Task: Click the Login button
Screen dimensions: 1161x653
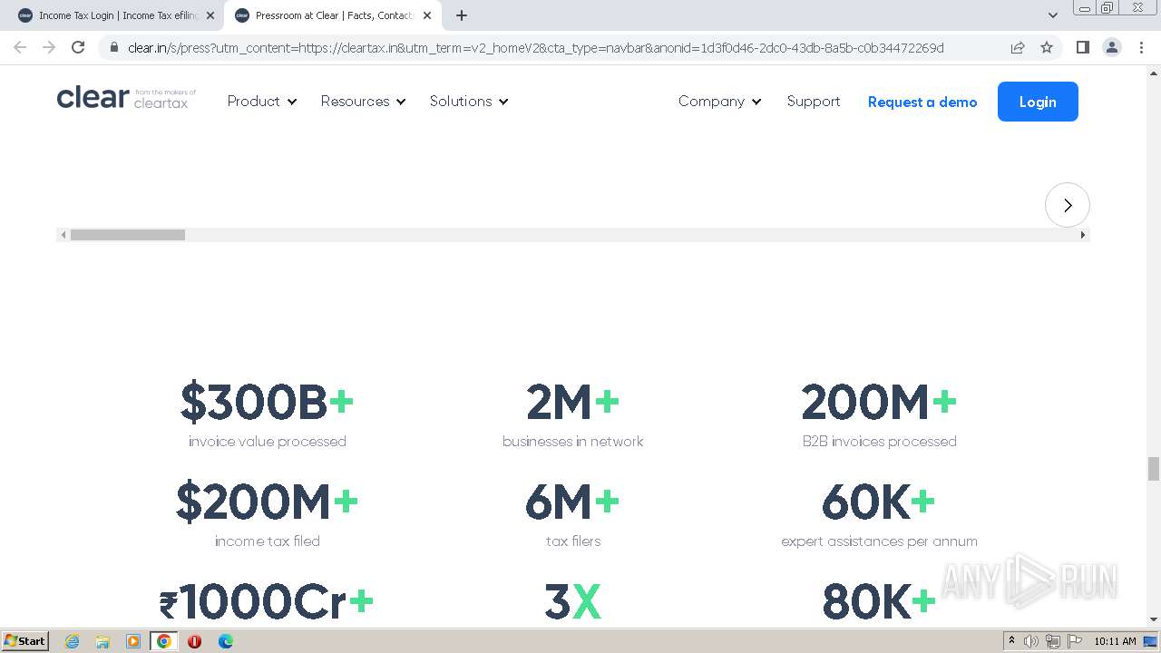Action: coord(1038,102)
